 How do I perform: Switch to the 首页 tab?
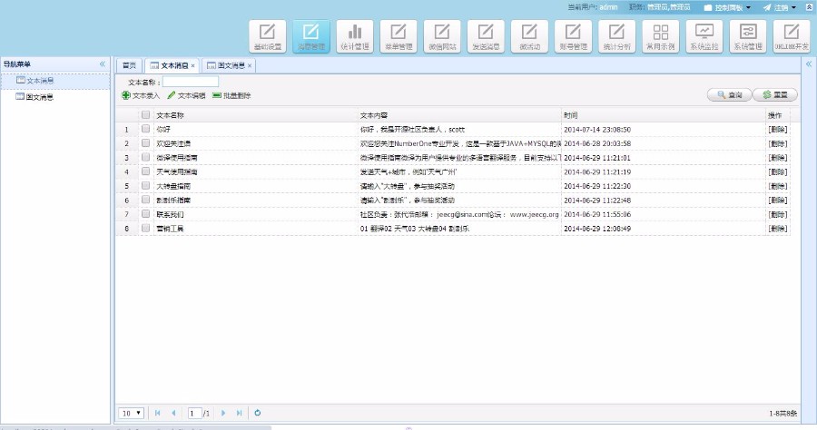coord(129,65)
